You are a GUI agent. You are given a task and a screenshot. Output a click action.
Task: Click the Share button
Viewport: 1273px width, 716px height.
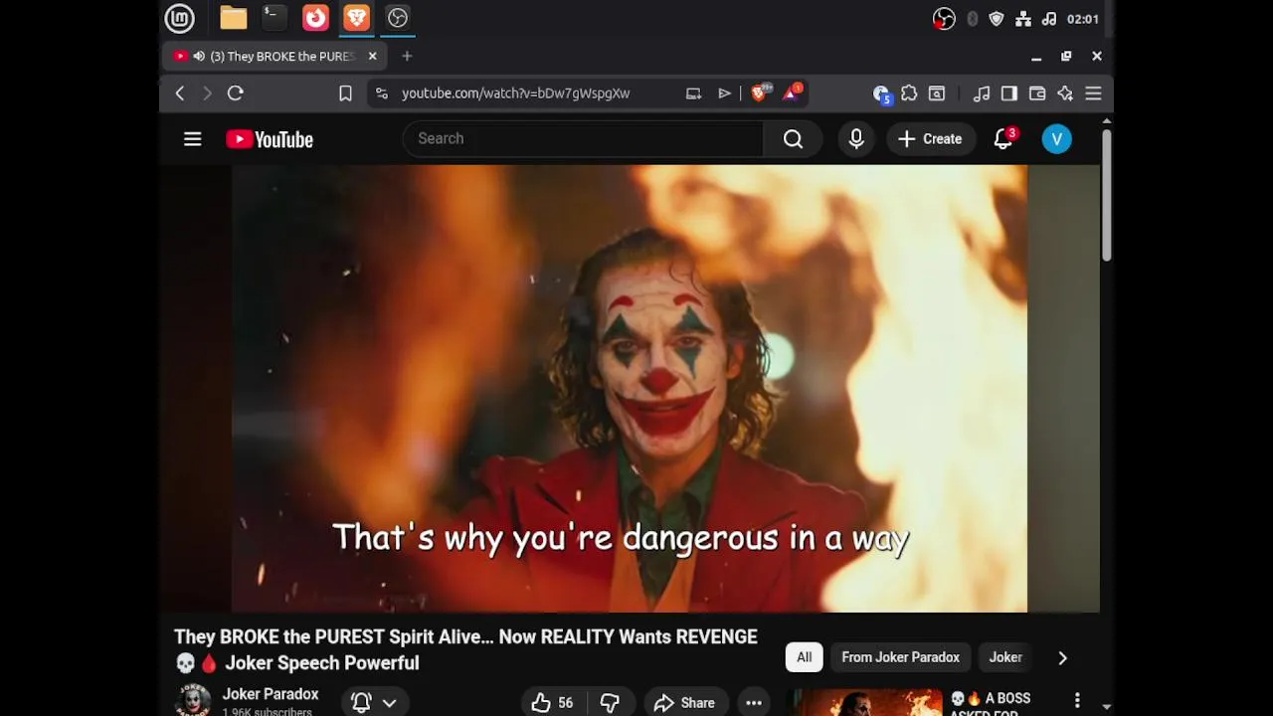point(685,702)
